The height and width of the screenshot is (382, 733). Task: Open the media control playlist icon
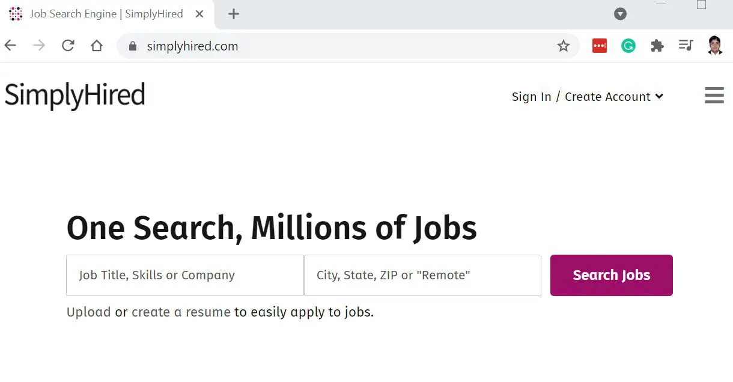pyautogui.click(x=686, y=46)
